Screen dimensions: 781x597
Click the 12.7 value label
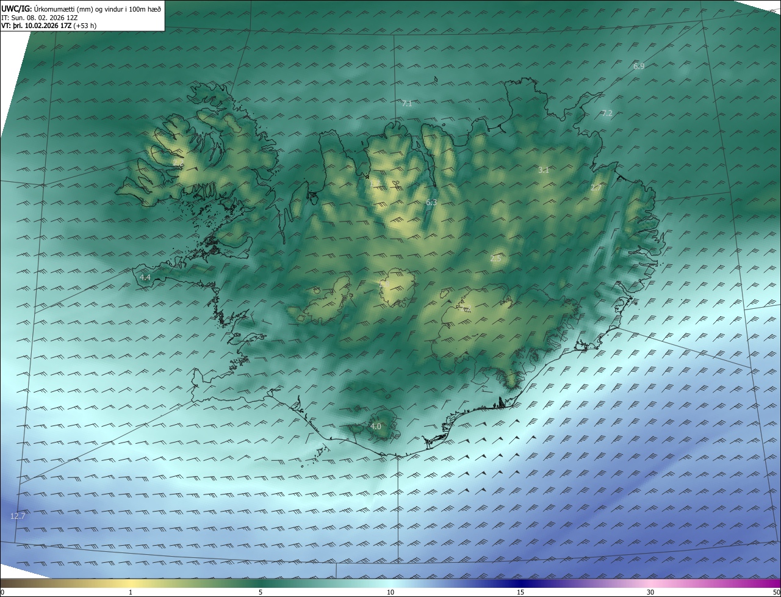point(18,516)
